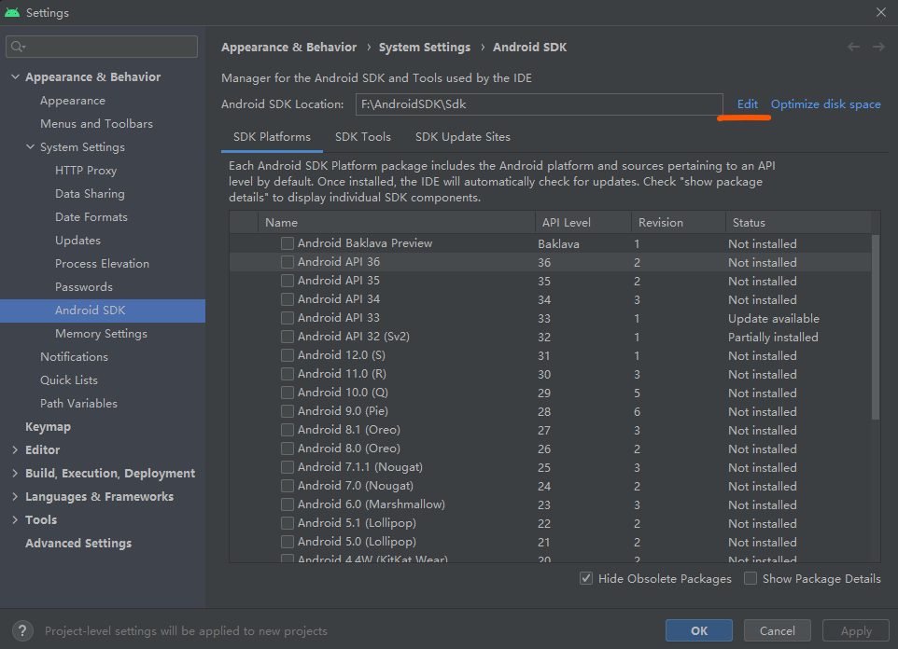Collapse System Settings tree node
Image resolution: width=898 pixels, height=649 pixels.
31,147
